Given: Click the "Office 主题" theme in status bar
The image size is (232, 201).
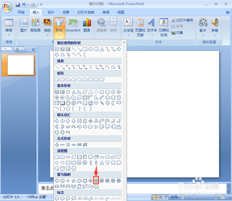Looking at the screenshot, I should tap(37, 197).
